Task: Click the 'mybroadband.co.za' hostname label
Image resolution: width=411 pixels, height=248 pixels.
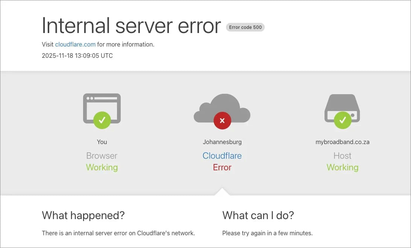Action: pyautogui.click(x=342, y=142)
